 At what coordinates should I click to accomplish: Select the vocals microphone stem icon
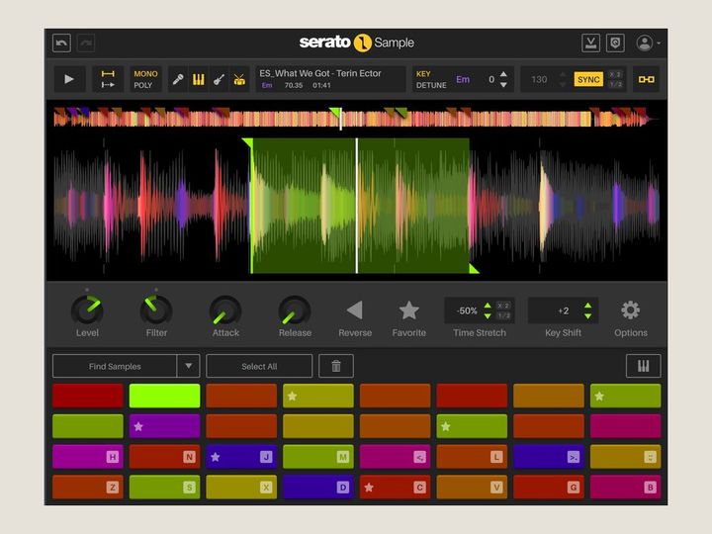(178, 79)
